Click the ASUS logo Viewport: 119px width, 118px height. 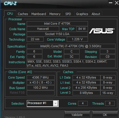click(x=102, y=31)
